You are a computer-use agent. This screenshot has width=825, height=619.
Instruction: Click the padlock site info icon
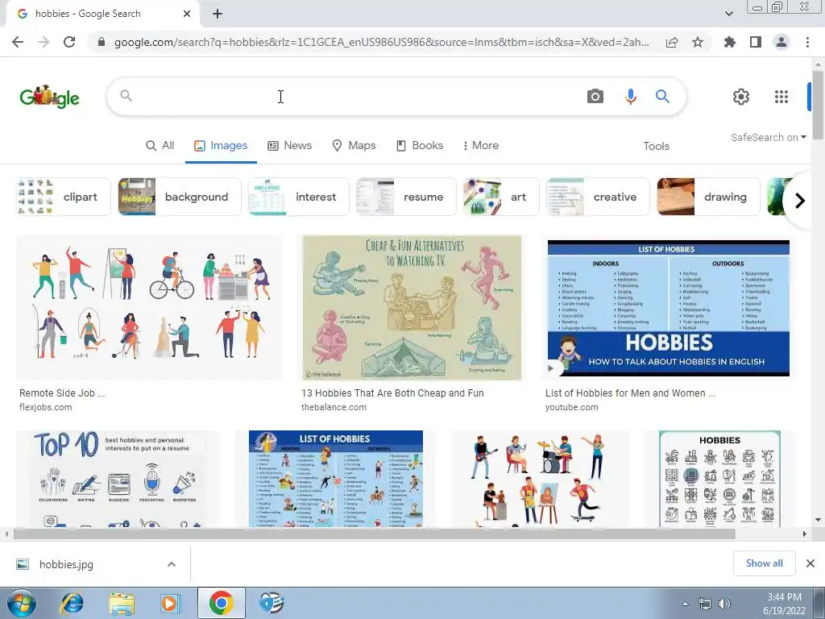(x=102, y=42)
